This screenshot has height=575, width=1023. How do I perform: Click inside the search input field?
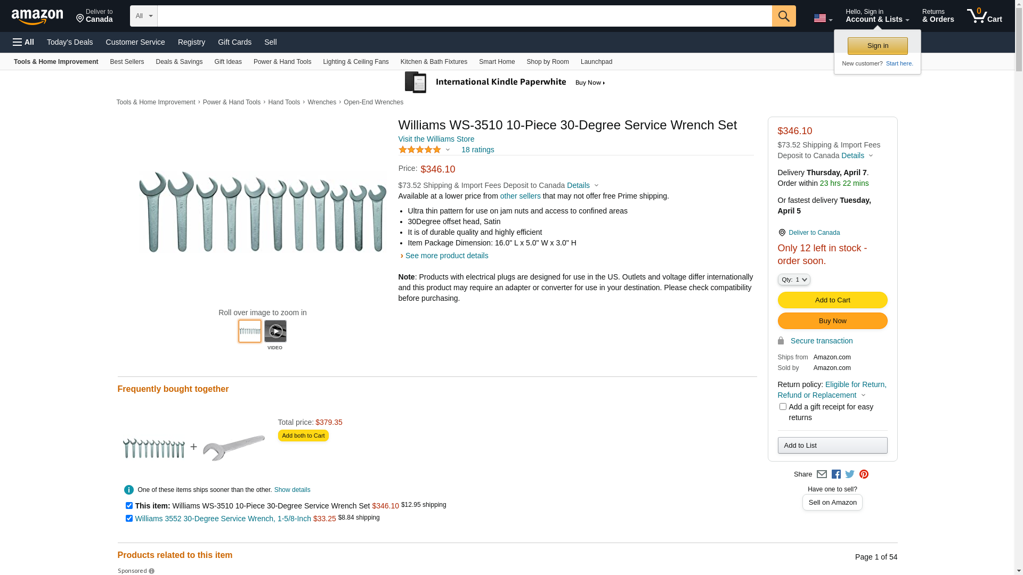(464, 16)
